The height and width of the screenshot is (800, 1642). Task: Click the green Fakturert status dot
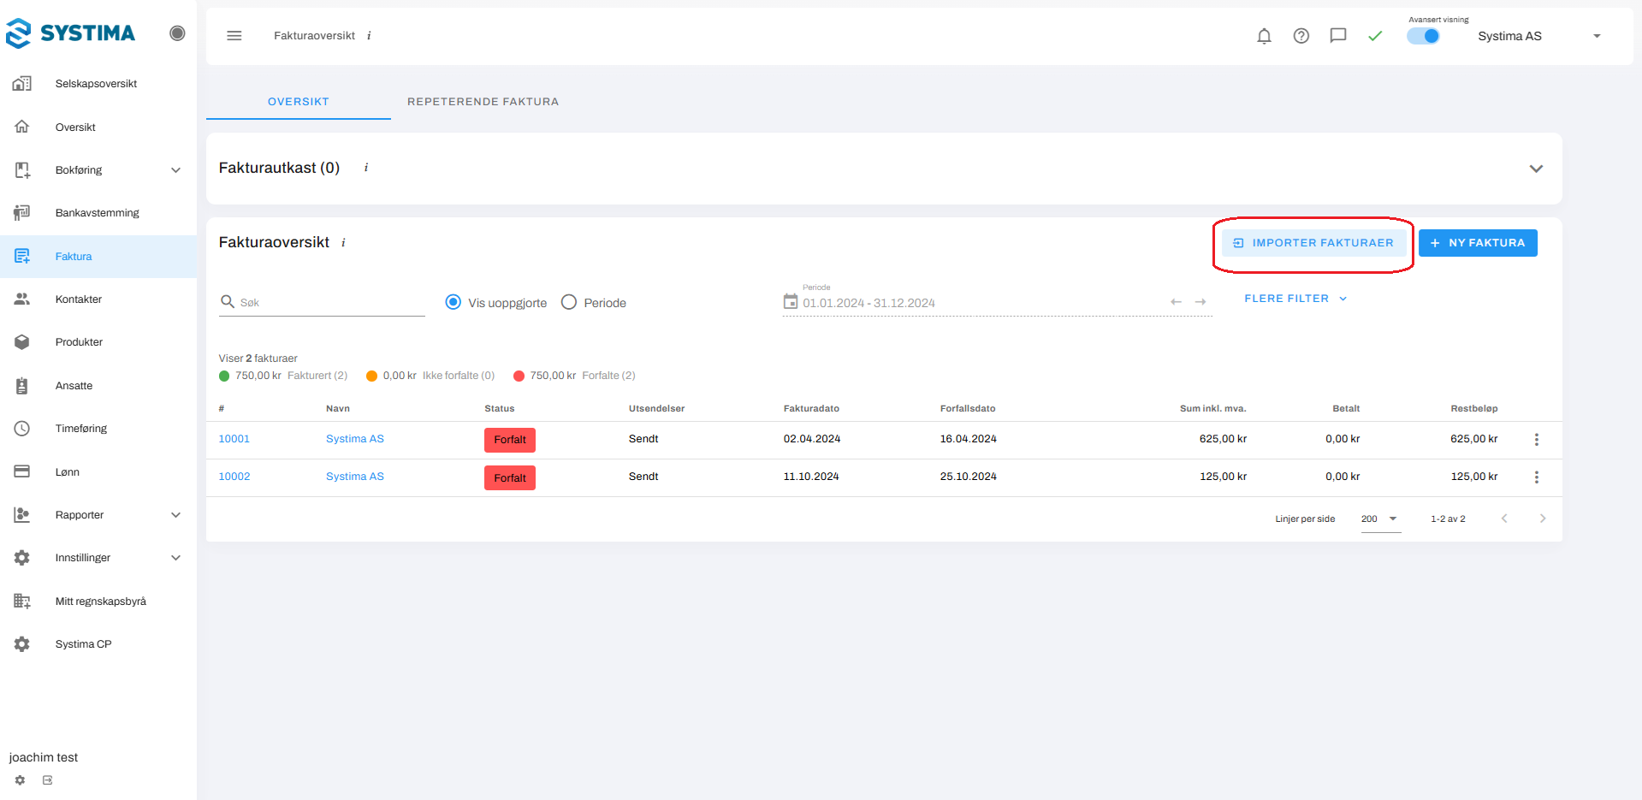[x=224, y=376]
